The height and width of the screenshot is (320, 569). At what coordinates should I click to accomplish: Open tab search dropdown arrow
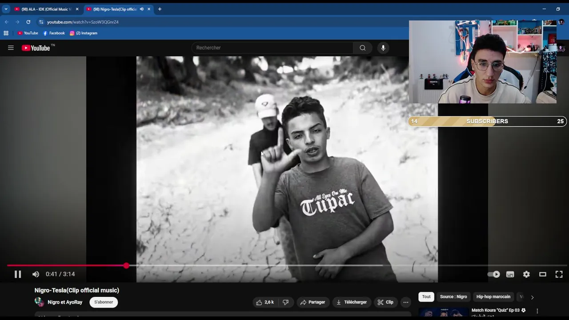tap(6, 9)
